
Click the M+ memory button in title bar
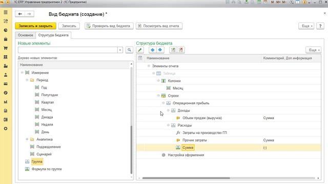[x=278, y=2]
